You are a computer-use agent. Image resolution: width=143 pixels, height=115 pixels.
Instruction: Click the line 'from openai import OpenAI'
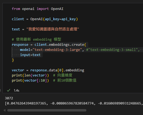click(38, 9)
